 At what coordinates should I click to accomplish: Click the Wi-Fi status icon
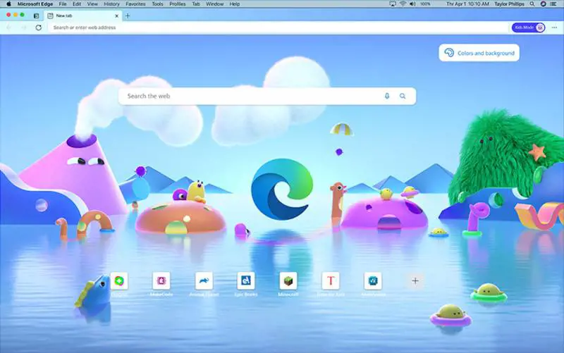(403, 4)
